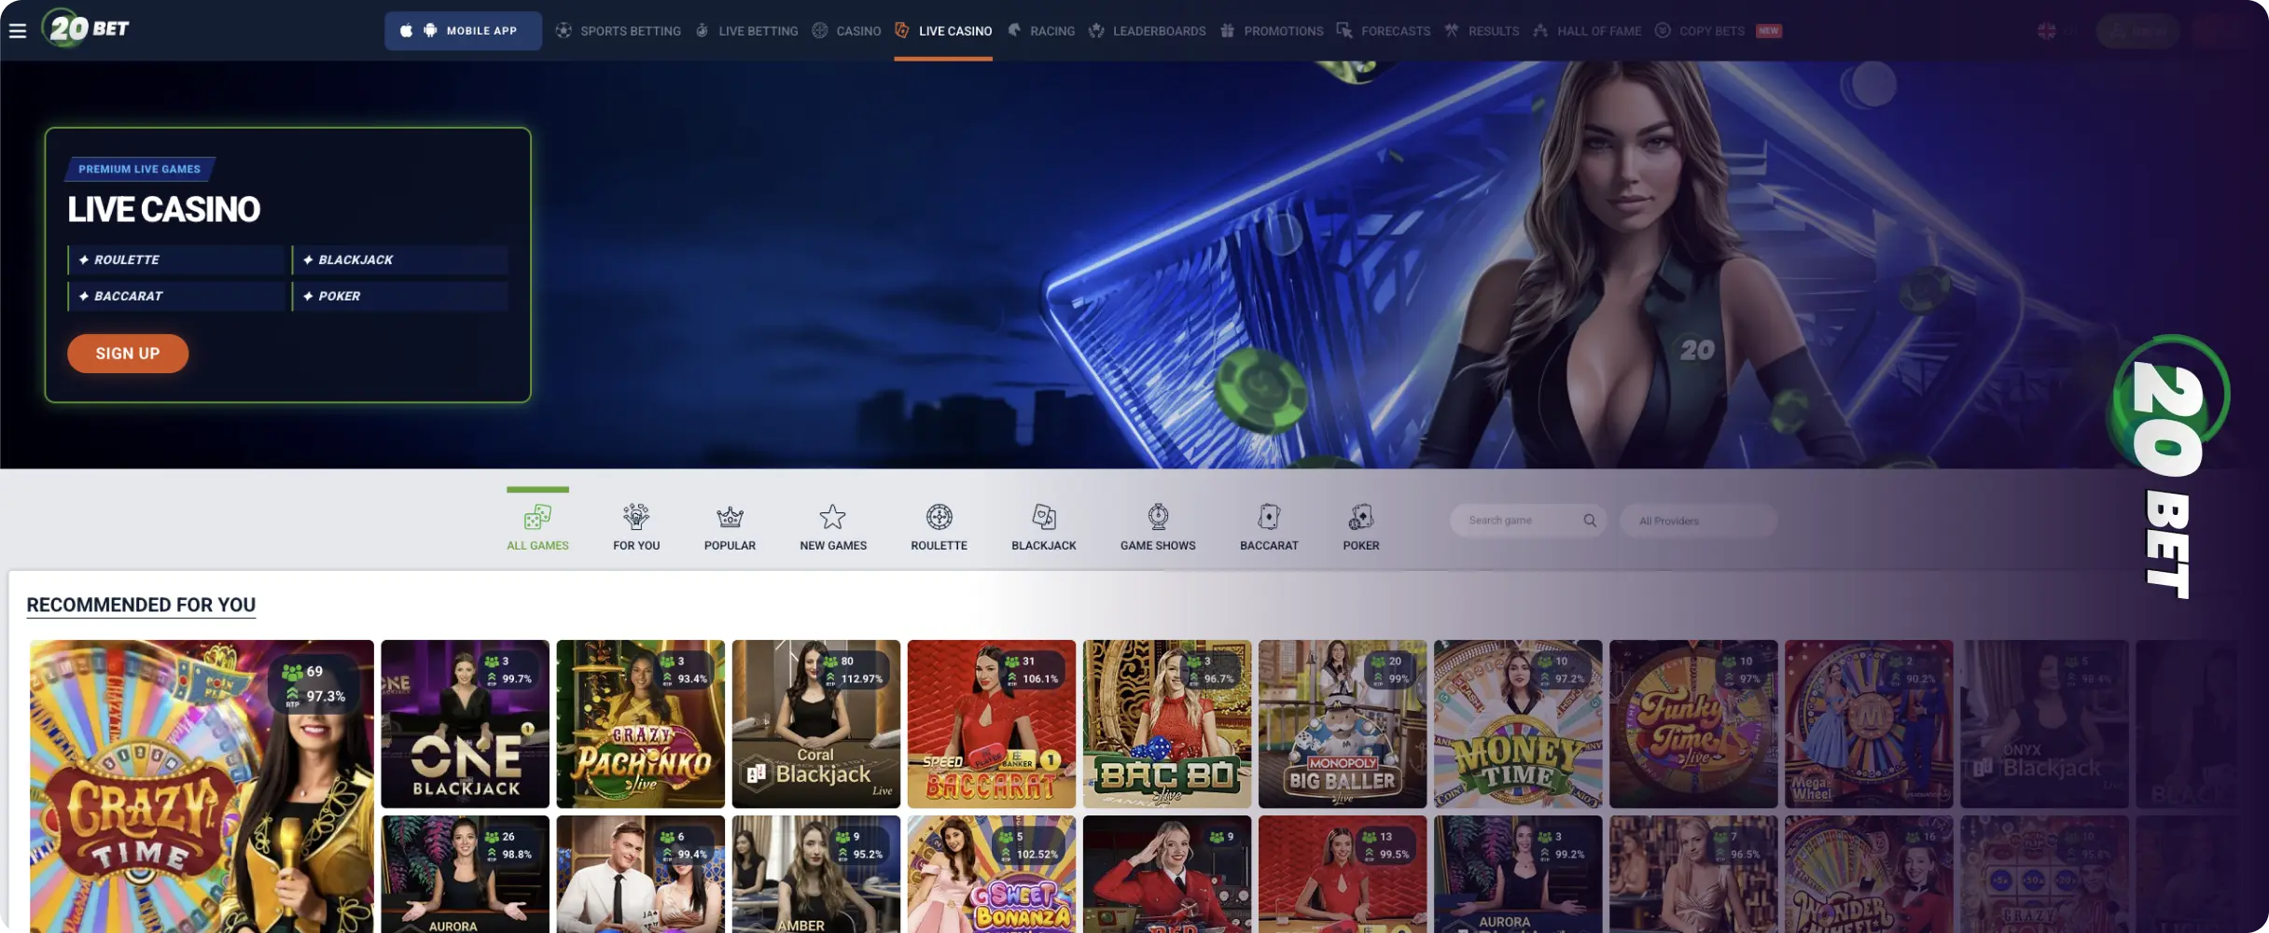Open the One Blackjack game thumbnail

pos(466,724)
